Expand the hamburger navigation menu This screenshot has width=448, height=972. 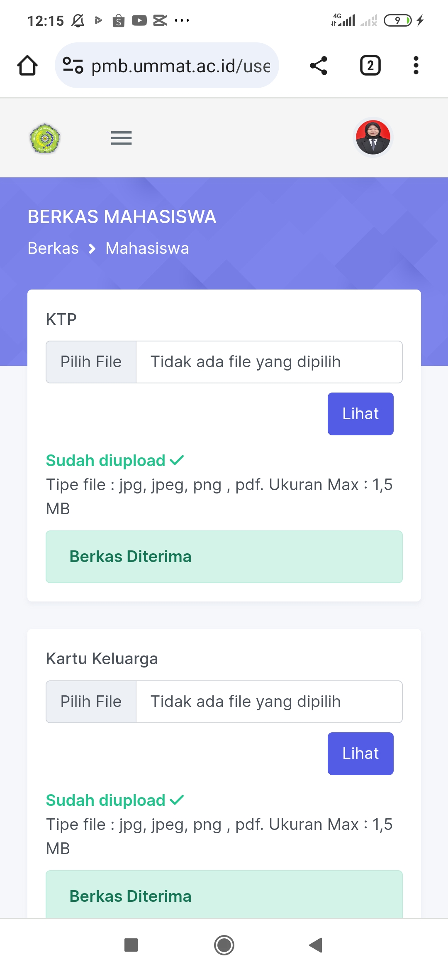pos(121,138)
